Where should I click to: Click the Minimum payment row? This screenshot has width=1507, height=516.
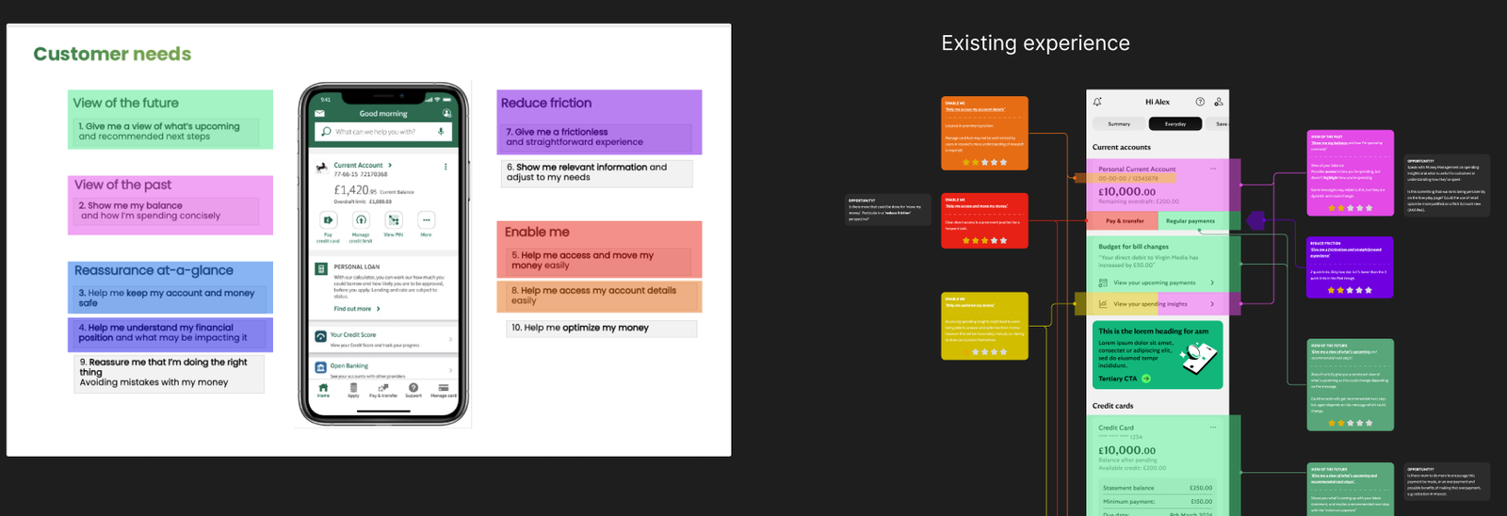[x=1158, y=502]
